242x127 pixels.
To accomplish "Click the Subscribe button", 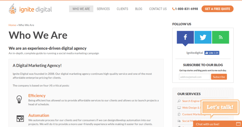I will 219,77.
